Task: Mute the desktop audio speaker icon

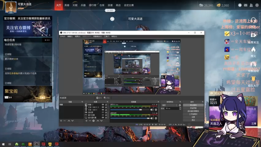Action: [152, 118]
